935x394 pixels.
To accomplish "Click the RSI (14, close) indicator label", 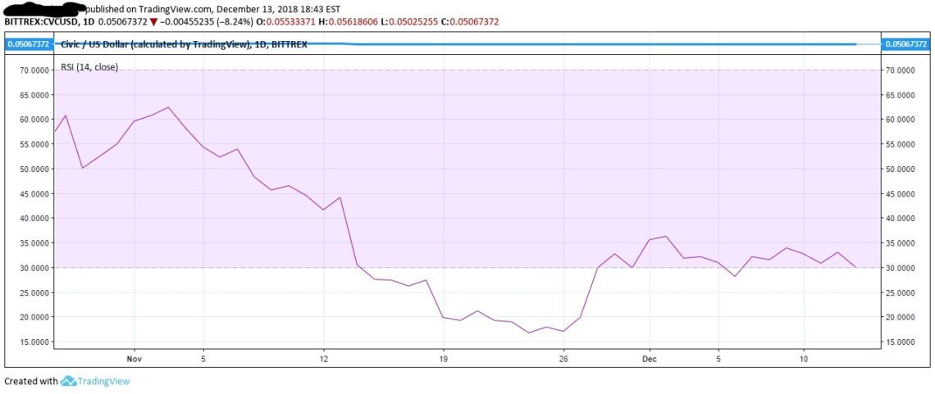I will tap(89, 66).
